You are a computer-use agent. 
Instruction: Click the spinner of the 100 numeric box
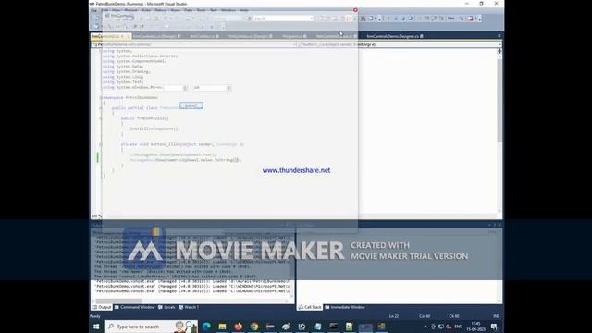point(228,88)
